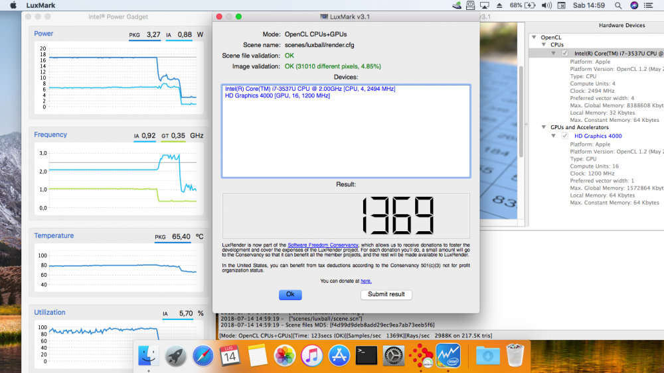Toggle the HD Graphics 4000 device checkbox
The width and height of the screenshot is (664, 373).
564,136
